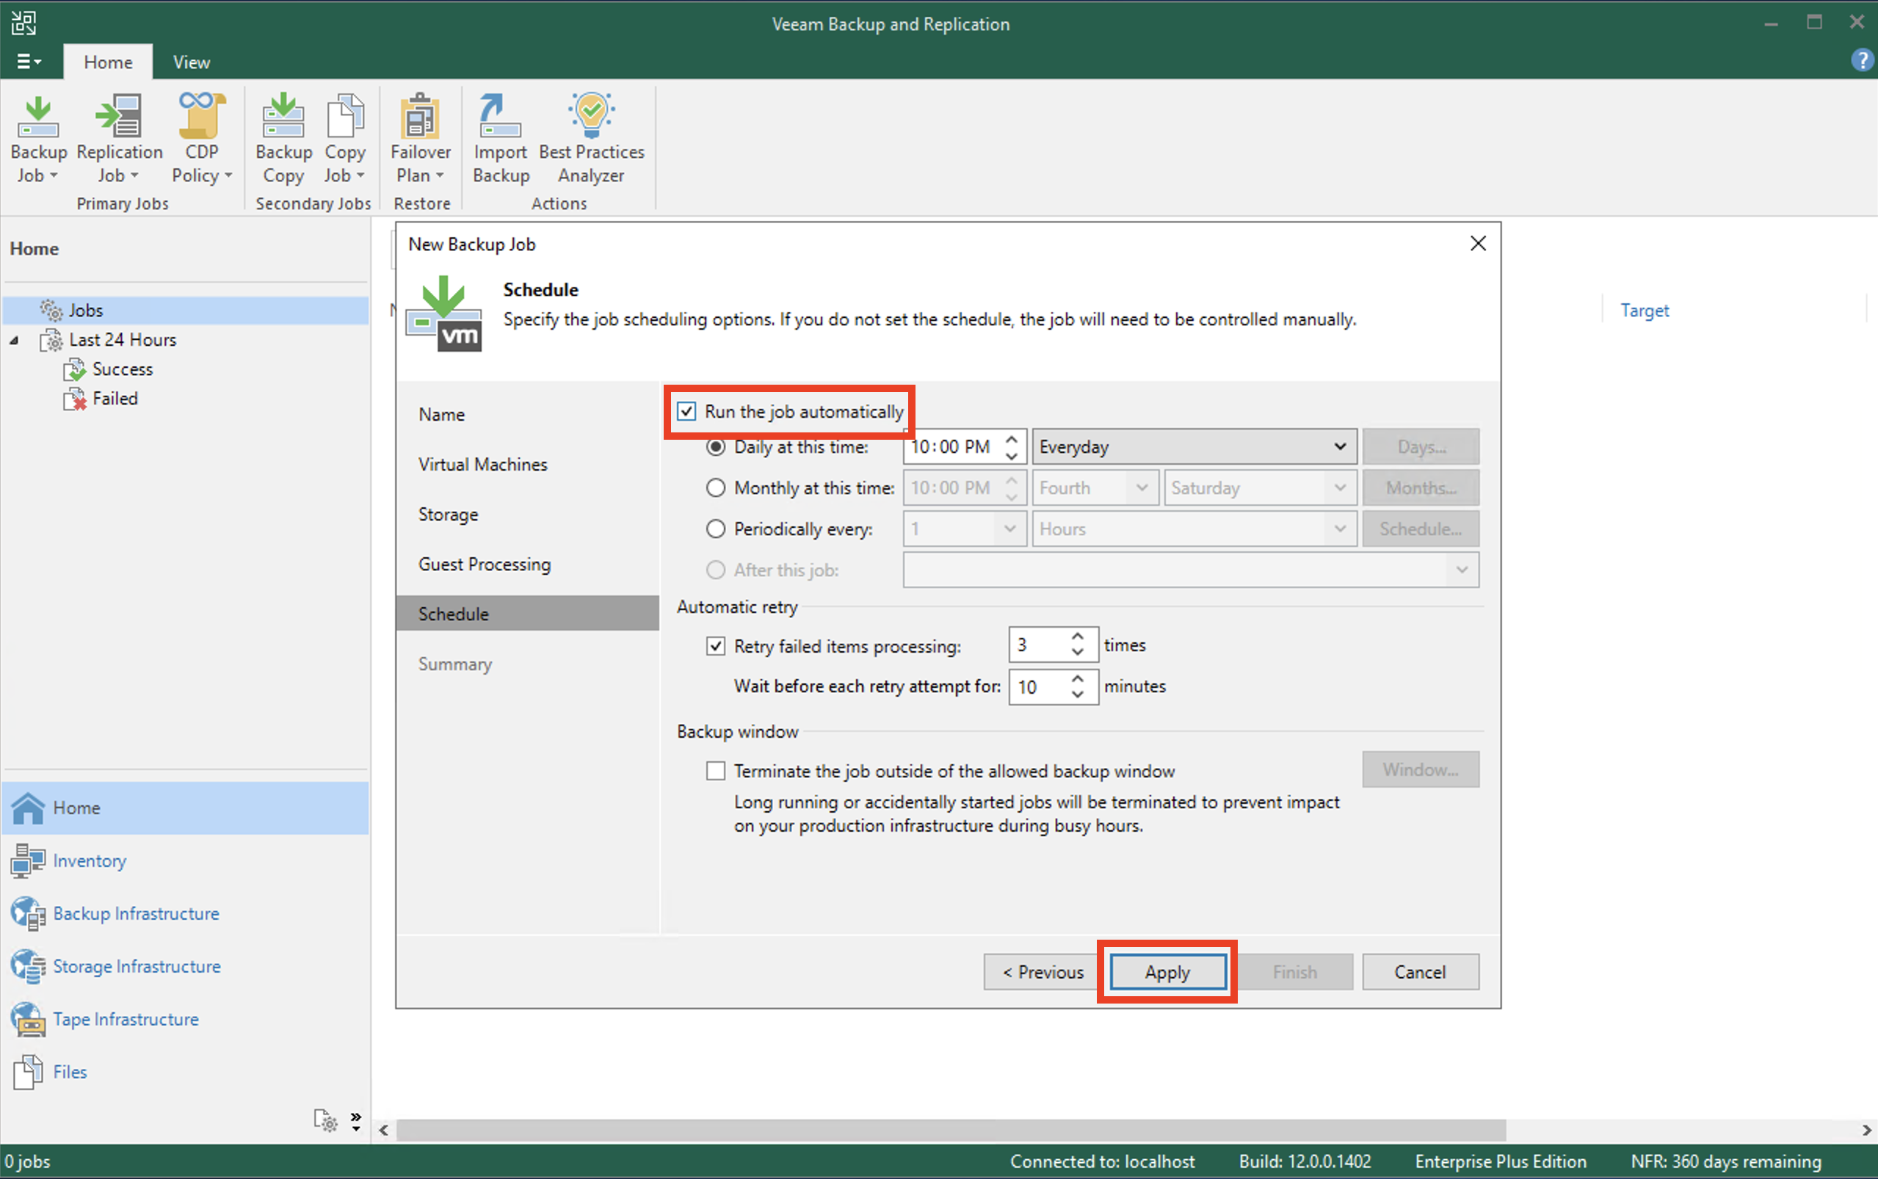Click the scroll left arrow
Viewport: 1878px width, 1179px height.
point(383,1130)
